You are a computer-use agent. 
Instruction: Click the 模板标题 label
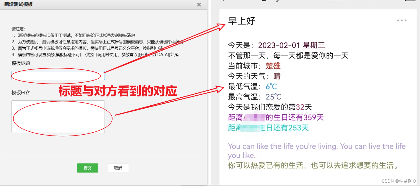[x=21, y=63]
